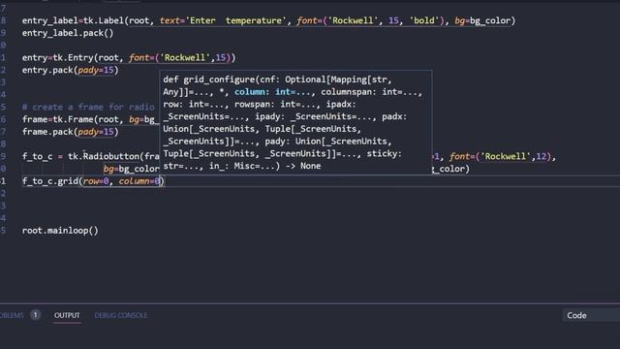
Task: Click 'columnspan: int=...' in the signature popup
Action: coord(371,92)
